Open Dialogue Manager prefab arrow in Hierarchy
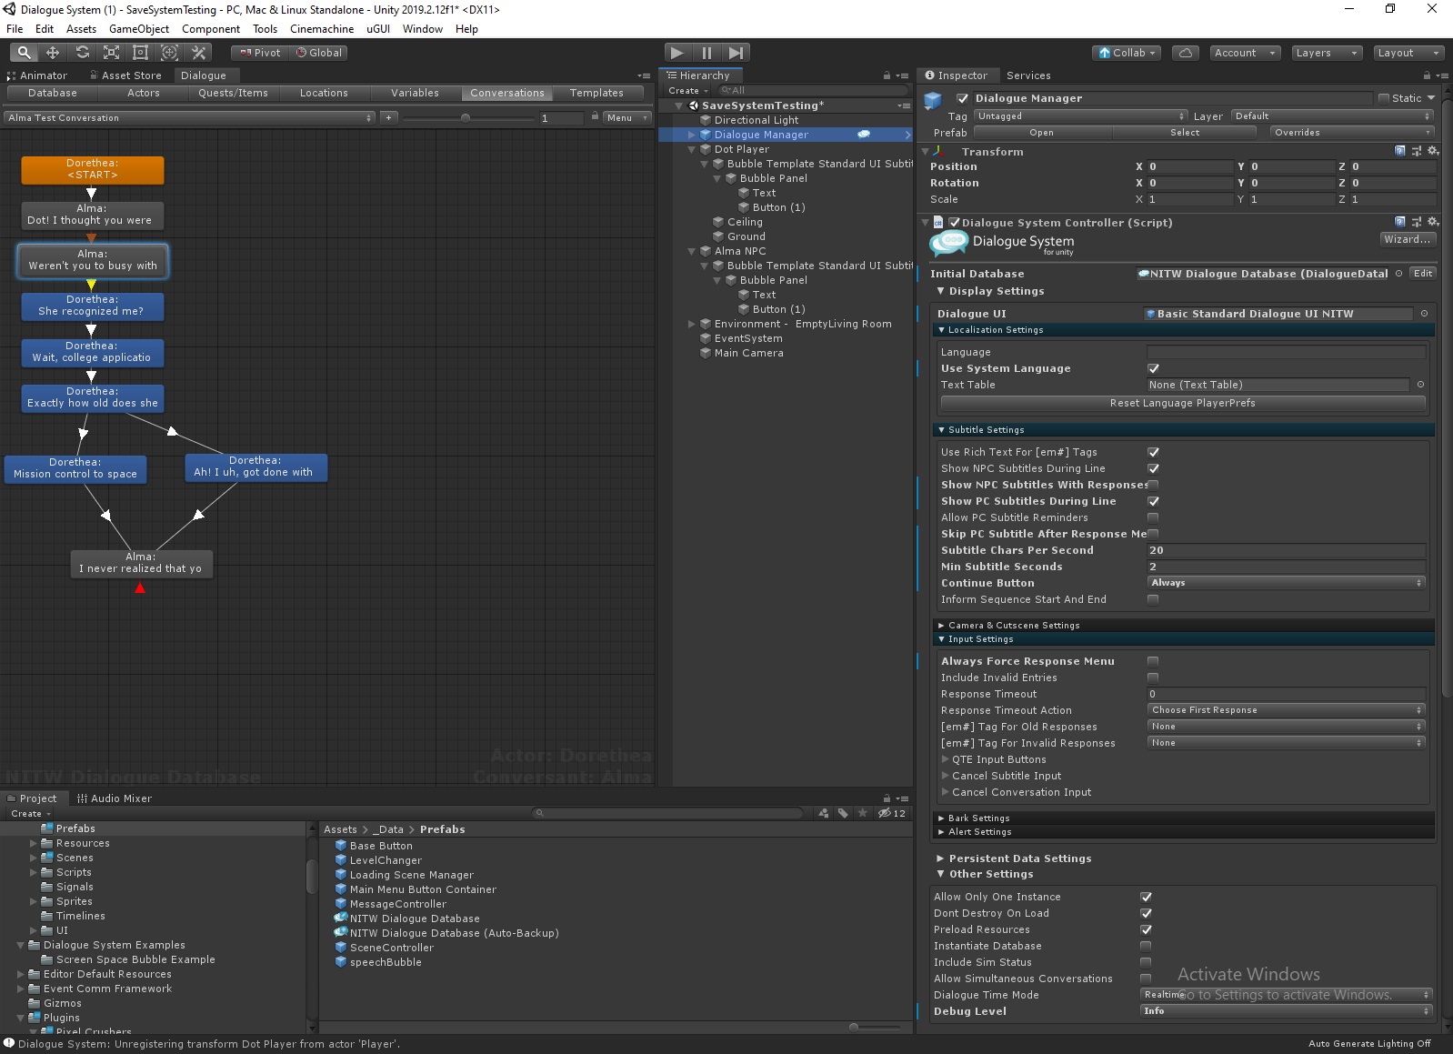Viewport: 1453px width, 1054px height. (907, 135)
